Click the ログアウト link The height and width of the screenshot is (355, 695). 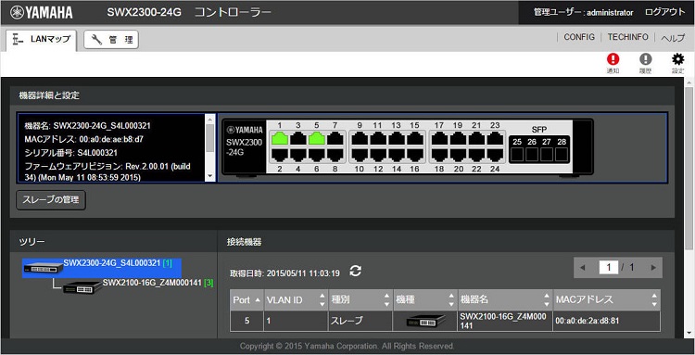664,12
